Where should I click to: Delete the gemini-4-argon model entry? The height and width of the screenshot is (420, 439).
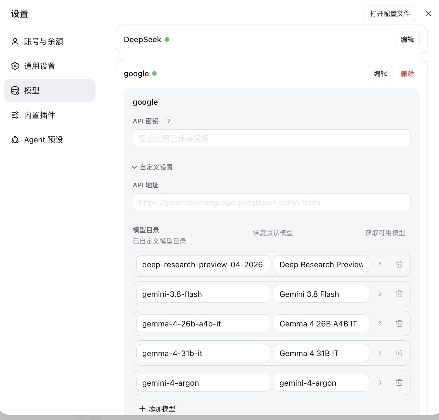[399, 383]
